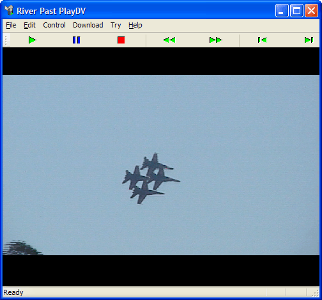Stop playback with the red square
Viewport: 322px width, 300px height.
pyautogui.click(x=121, y=40)
